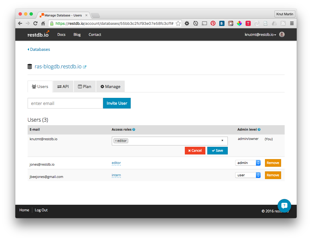Viewport: 312px width, 240px height.
Task: Open admin level dropdown for jones@restdb.io
Action: click(x=248, y=163)
